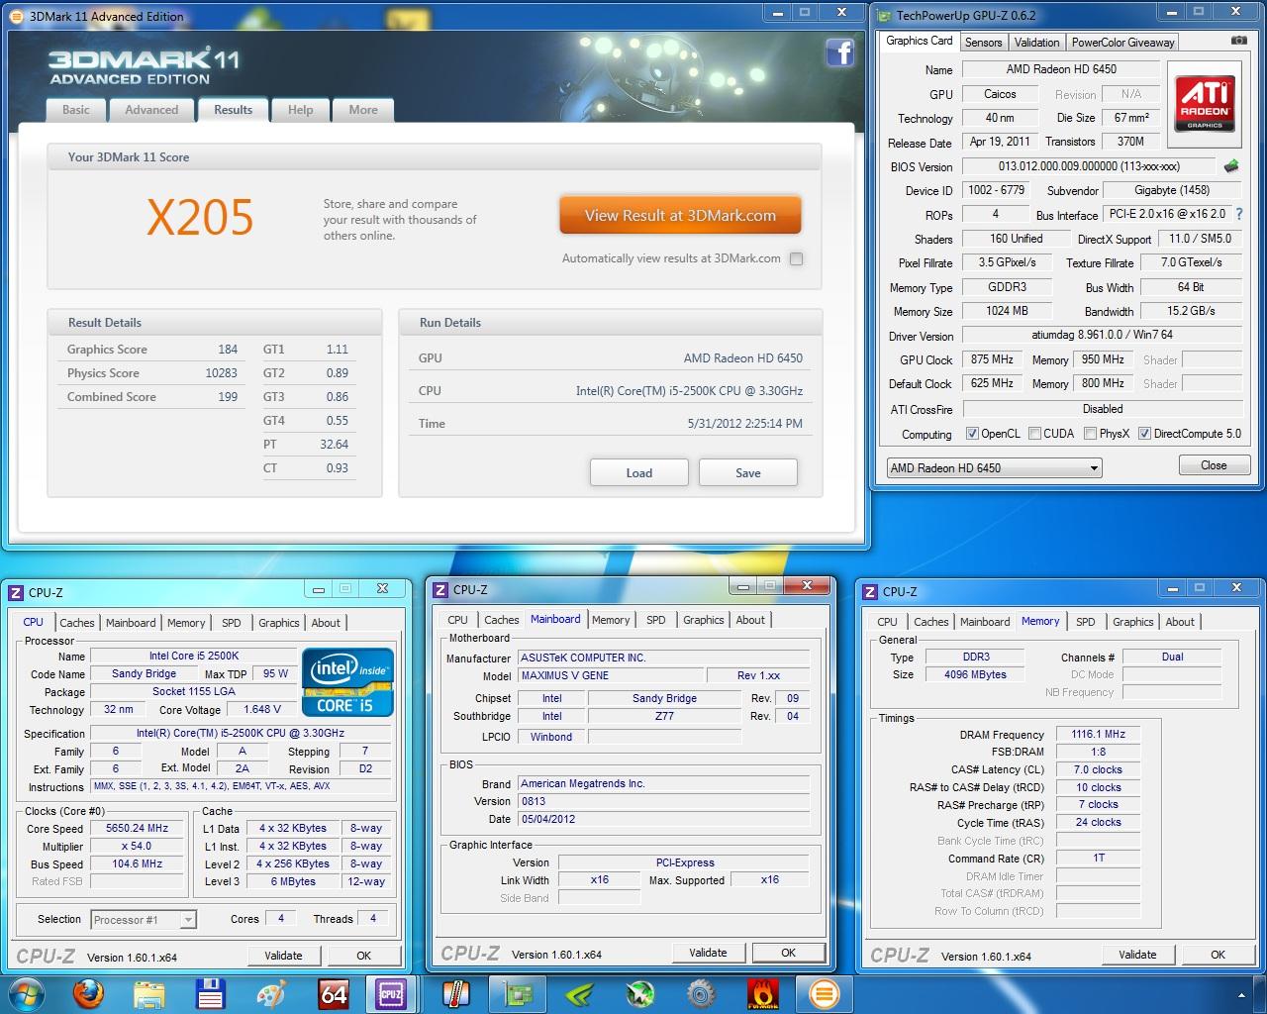Click the 3DMark 11 title bar icon

pyautogui.click(x=17, y=16)
